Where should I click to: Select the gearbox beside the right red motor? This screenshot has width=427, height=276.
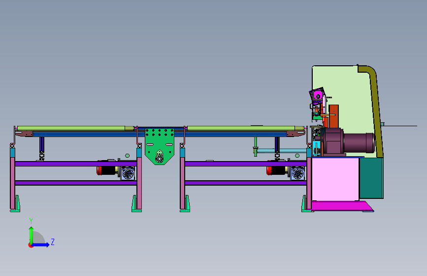(297, 173)
